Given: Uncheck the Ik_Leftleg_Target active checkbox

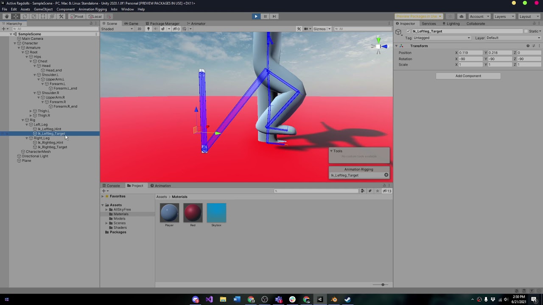Looking at the screenshot, I should click(x=409, y=31).
